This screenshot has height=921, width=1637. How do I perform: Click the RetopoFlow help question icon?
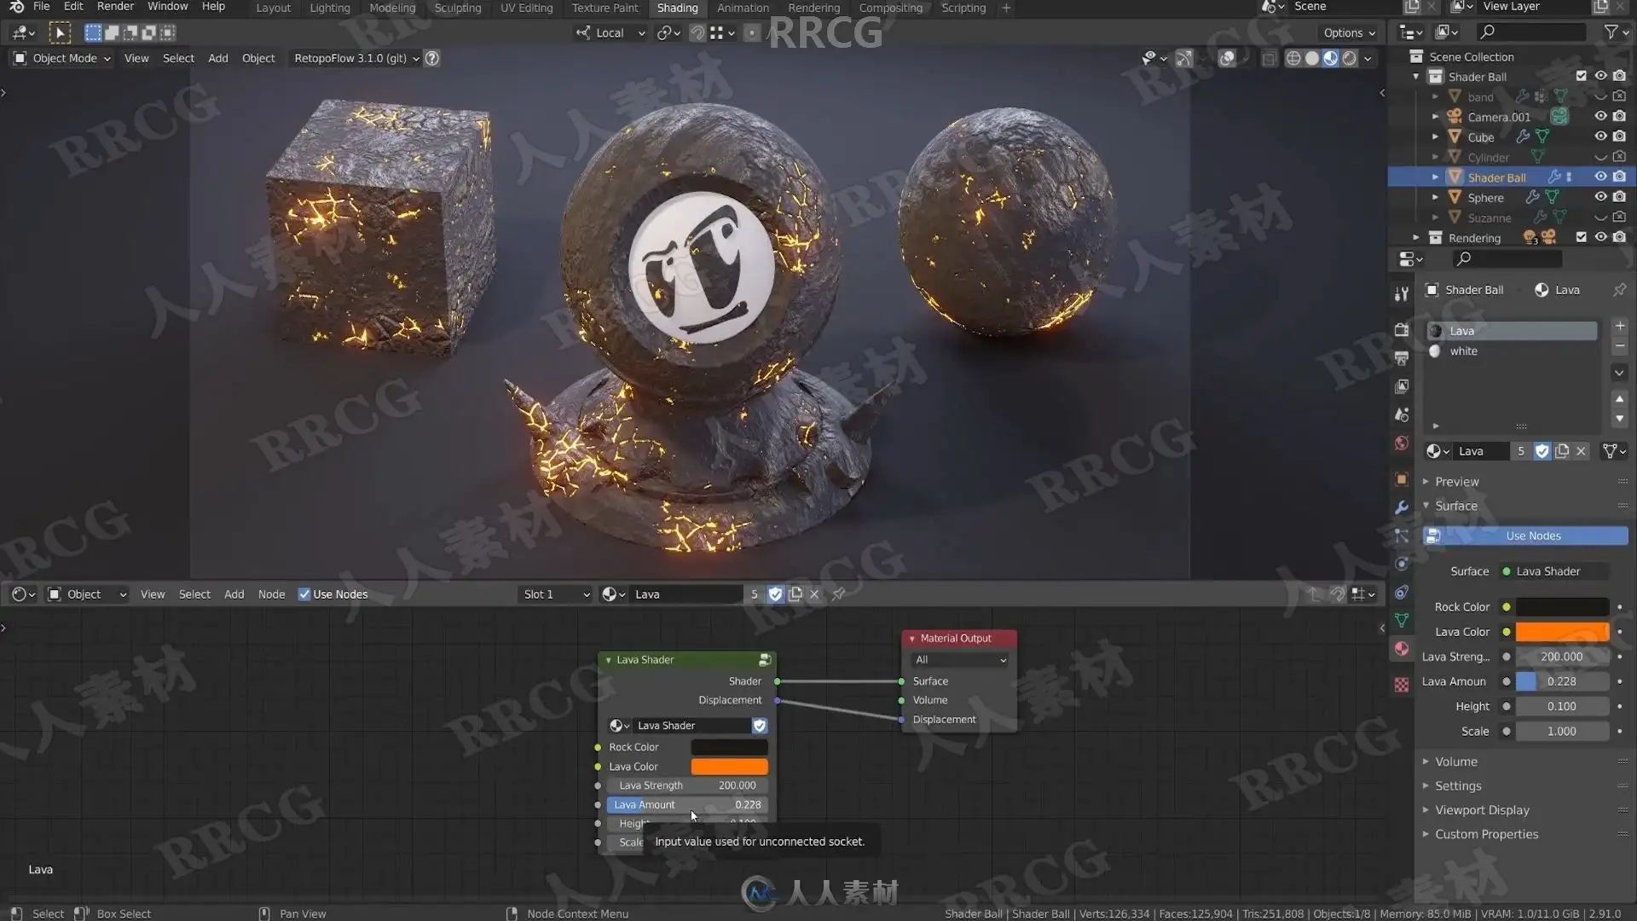pyautogui.click(x=432, y=58)
